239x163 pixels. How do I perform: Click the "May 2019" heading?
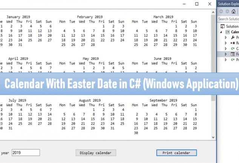pyautogui.click(x=91, y=59)
